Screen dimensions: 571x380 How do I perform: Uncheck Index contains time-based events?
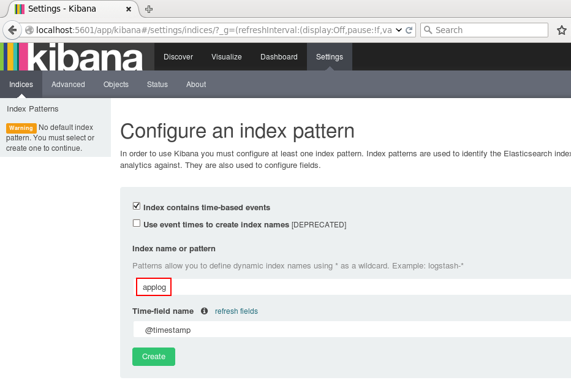tap(136, 205)
